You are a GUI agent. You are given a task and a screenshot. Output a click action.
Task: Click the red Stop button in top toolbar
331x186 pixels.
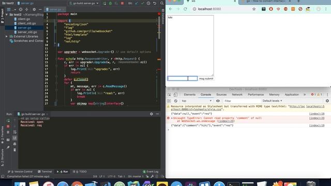point(122,3)
